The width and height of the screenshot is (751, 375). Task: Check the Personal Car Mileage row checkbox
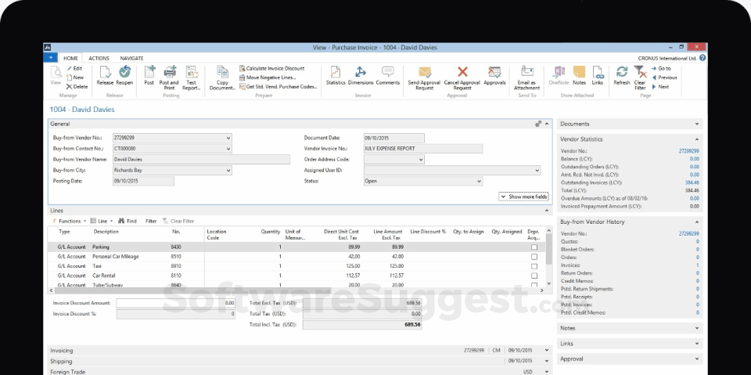(x=534, y=256)
